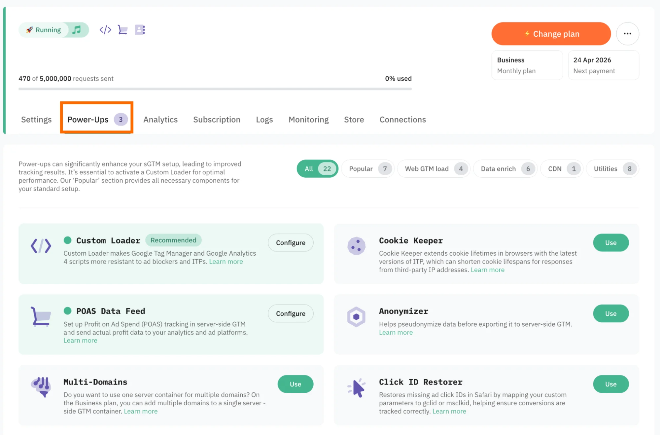Click the shopping cart icon in header

click(122, 30)
